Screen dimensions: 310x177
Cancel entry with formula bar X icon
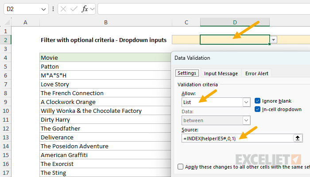pyautogui.click(x=63, y=9)
